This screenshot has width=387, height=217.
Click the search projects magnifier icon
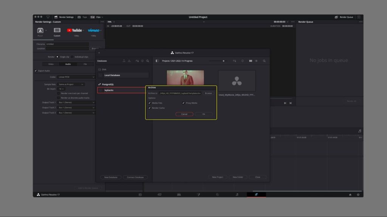(264, 61)
